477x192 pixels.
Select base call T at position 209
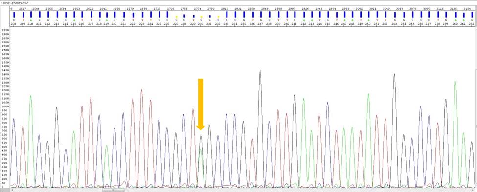click(x=23, y=20)
